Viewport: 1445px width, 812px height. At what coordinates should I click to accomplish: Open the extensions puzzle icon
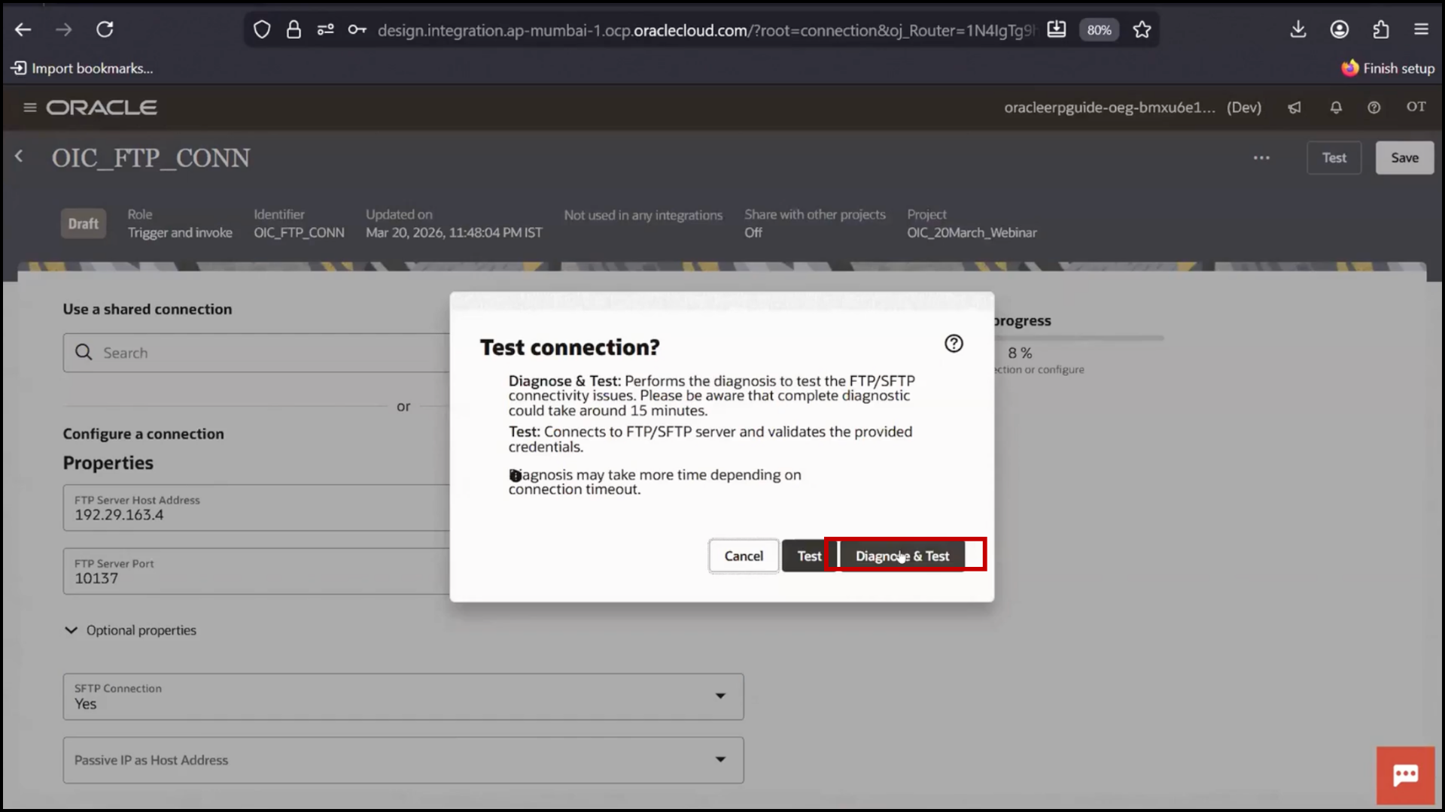pos(1380,29)
